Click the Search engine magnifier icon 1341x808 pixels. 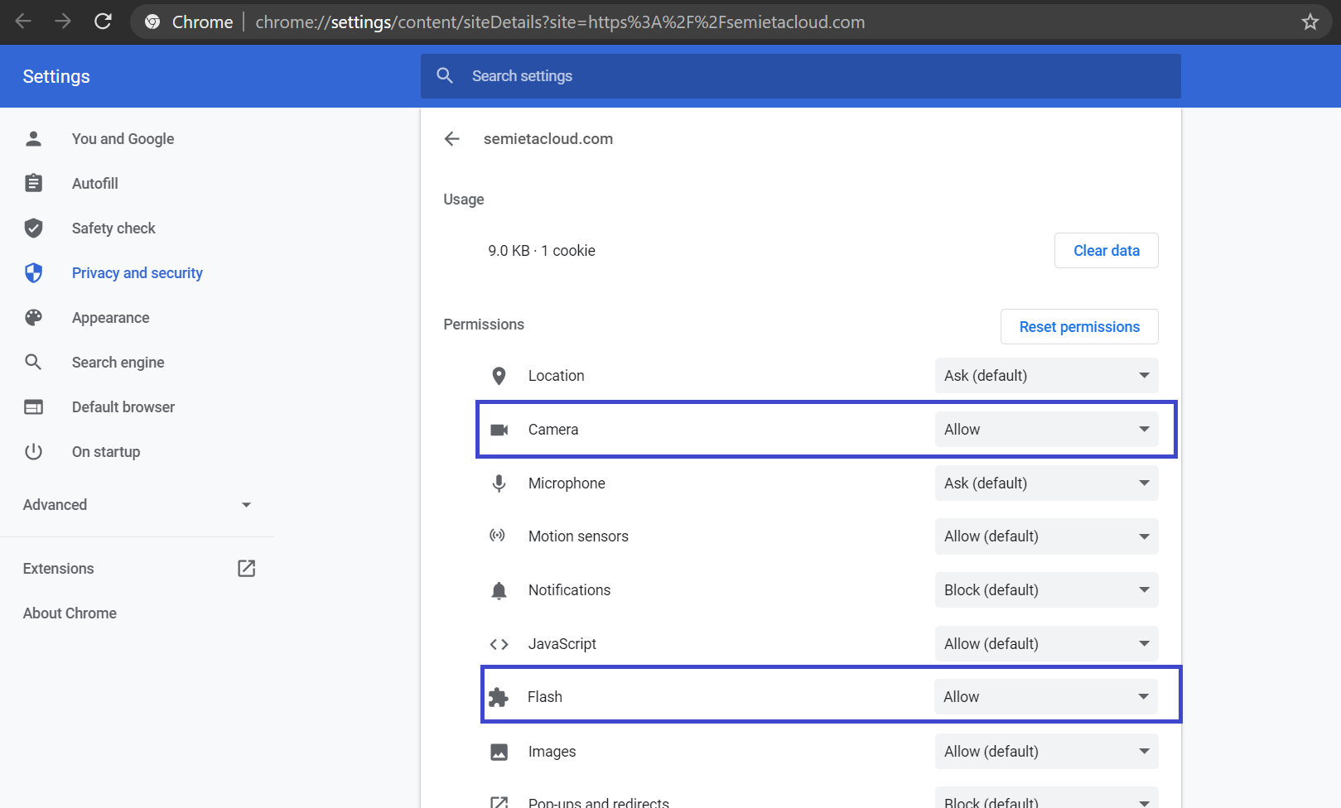tap(33, 363)
